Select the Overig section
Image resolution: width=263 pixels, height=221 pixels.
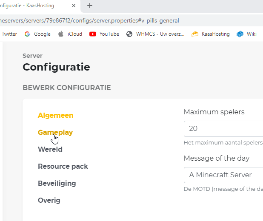pyautogui.click(x=49, y=200)
